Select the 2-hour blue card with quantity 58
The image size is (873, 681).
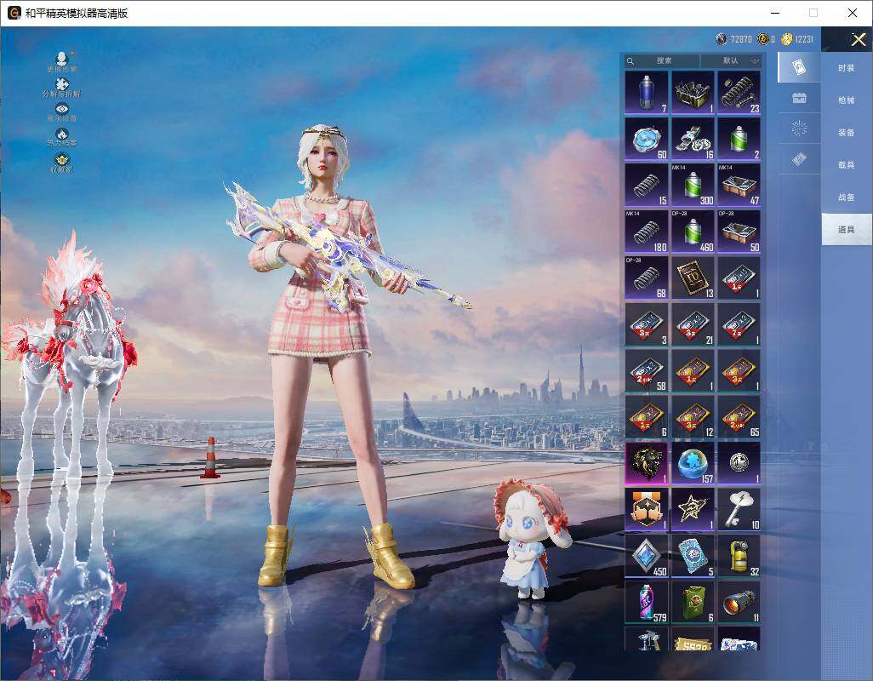[x=647, y=371]
